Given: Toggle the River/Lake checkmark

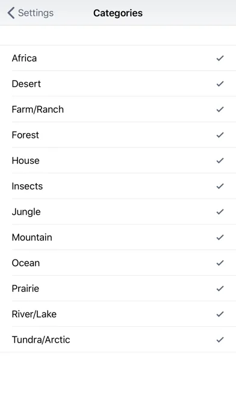Looking at the screenshot, I should tap(220, 314).
